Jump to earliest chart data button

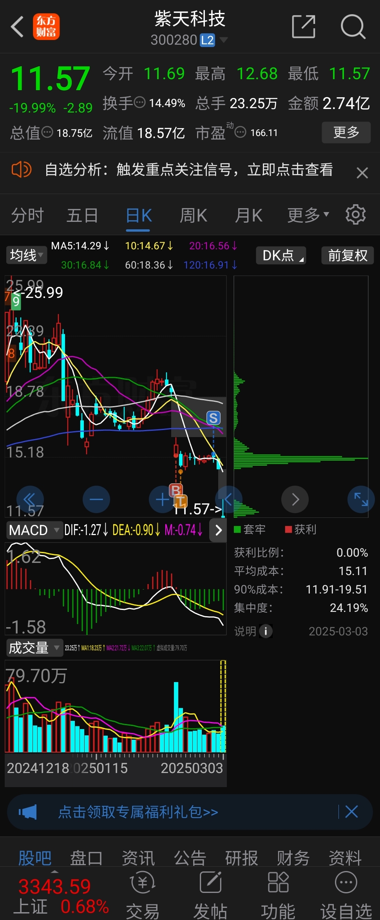(x=30, y=499)
